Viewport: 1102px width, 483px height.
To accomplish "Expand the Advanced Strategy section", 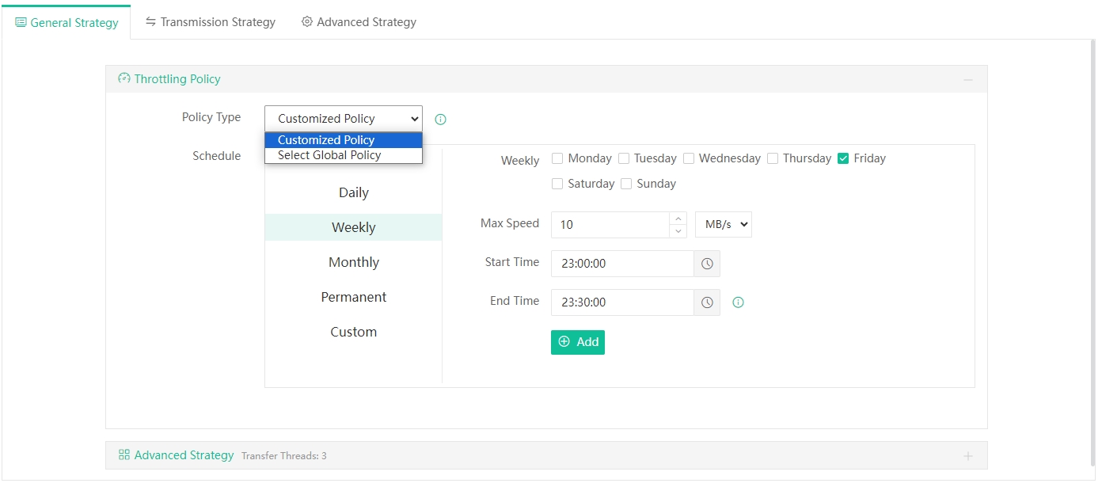I will (x=967, y=456).
